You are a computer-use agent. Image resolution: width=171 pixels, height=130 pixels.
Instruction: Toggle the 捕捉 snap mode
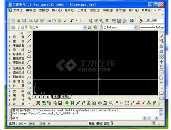[x=91, y=123]
